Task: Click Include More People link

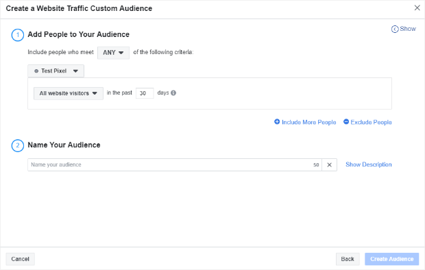Action: tap(305, 122)
